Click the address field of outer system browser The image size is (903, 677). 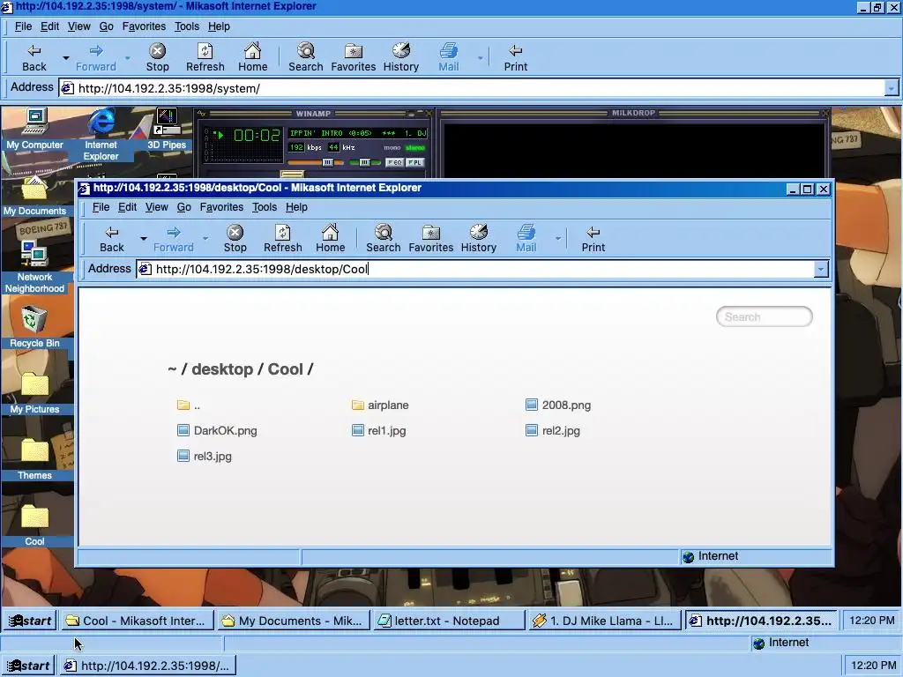[479, 89]
